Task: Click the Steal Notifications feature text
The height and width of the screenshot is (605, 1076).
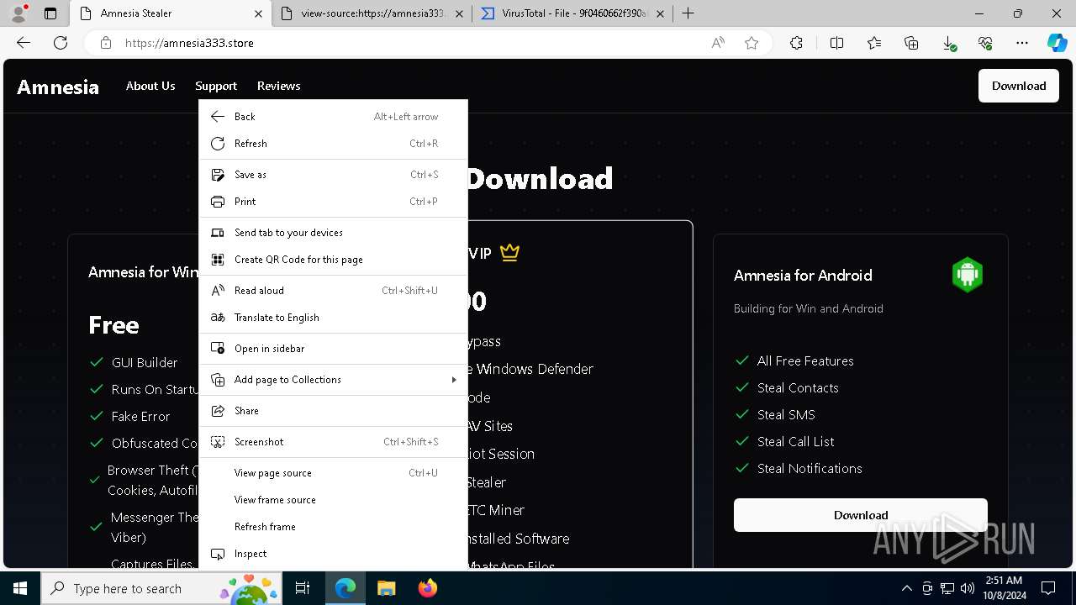Action: (810, 468)
